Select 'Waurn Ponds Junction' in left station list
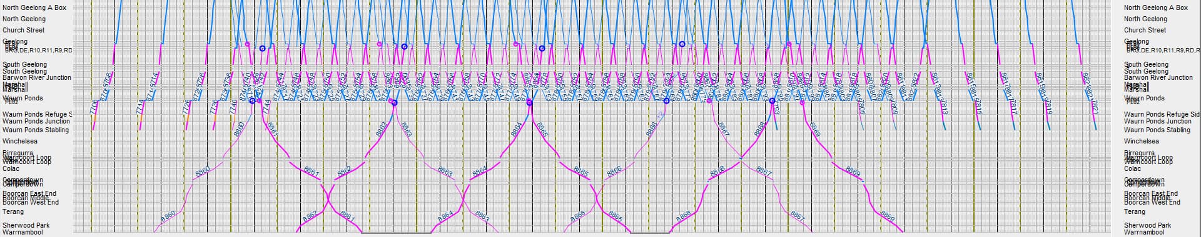The image size is (1201, 237). tap(36, 122)
